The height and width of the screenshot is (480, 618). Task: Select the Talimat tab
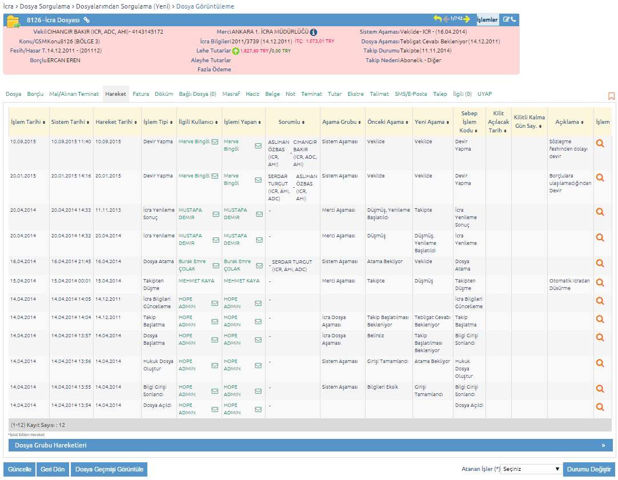click(379, 94)
